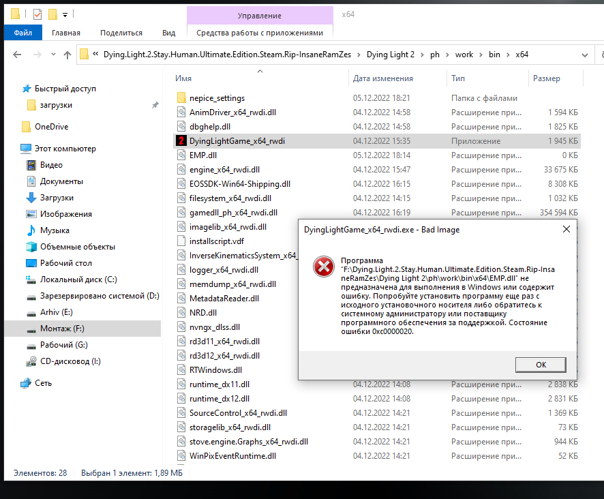
Task: Open the recent locations dropdown chevron
Action: tap(53, 55)
